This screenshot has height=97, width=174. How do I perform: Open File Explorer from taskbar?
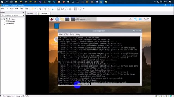click(16, 2)
